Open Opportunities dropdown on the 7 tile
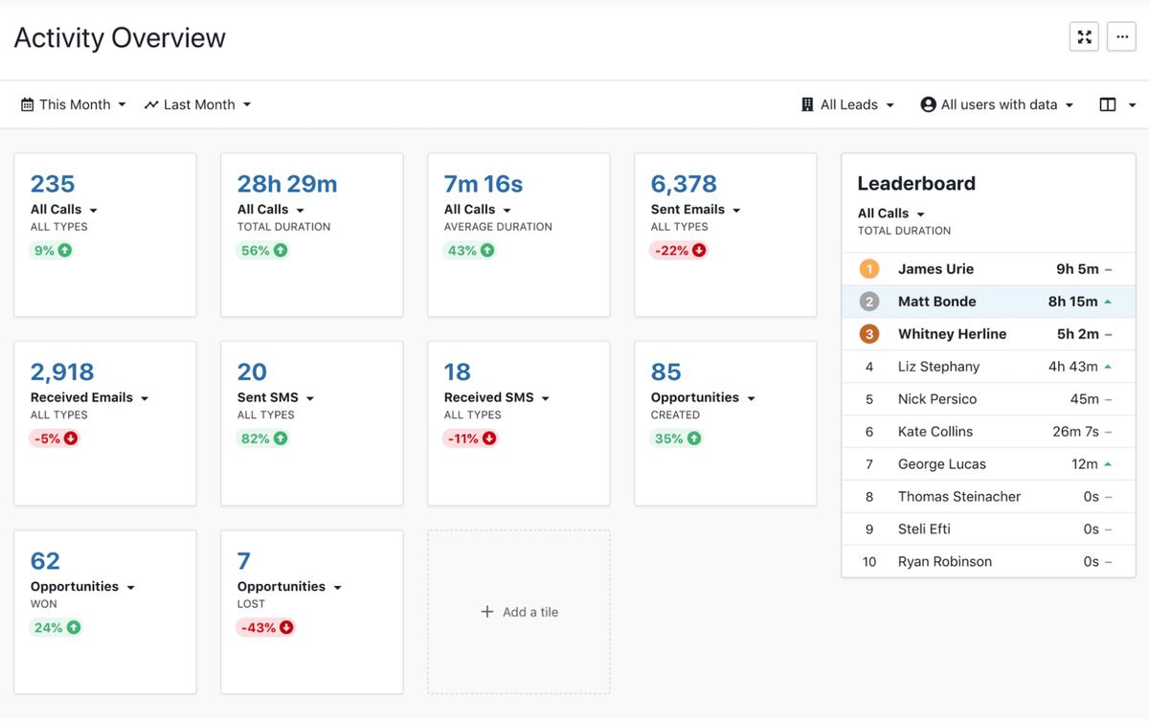Screen dimensions: 1149x721 (x=290, y=587)
